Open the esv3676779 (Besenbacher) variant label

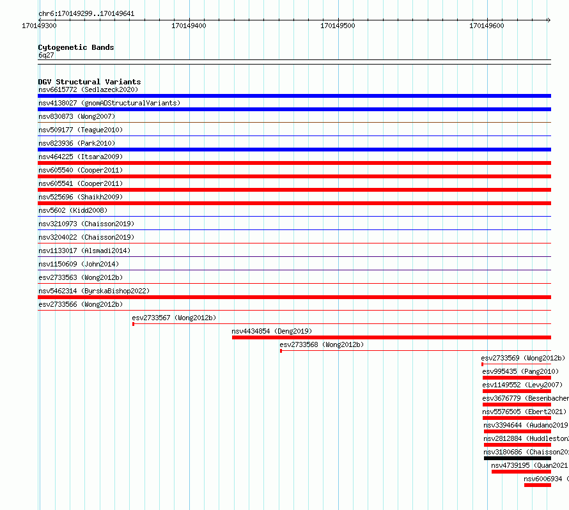pyautogui.click(x=526, y=398)
